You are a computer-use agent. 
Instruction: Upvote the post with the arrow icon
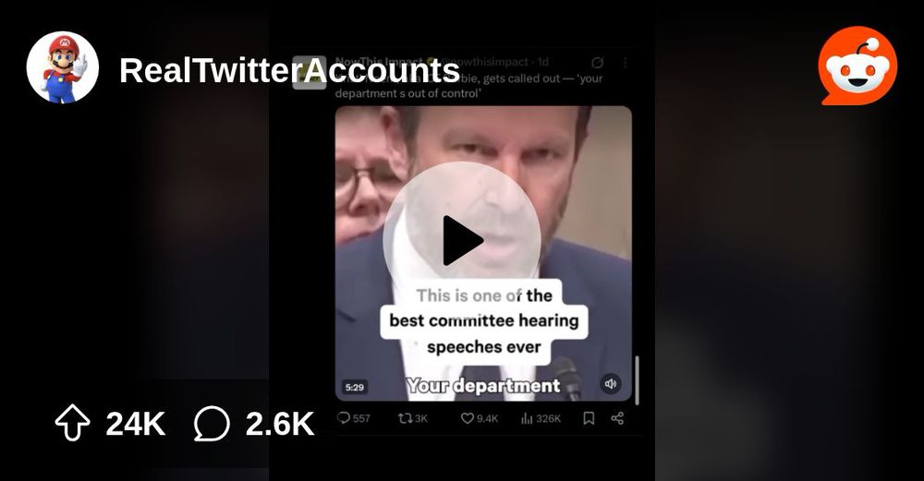click(72, 423)
